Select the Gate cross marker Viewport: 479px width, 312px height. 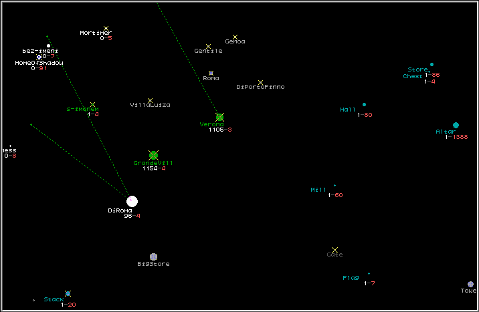coord(334,250)
